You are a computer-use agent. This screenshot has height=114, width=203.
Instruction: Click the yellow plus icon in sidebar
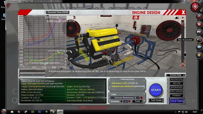point(199,55)
